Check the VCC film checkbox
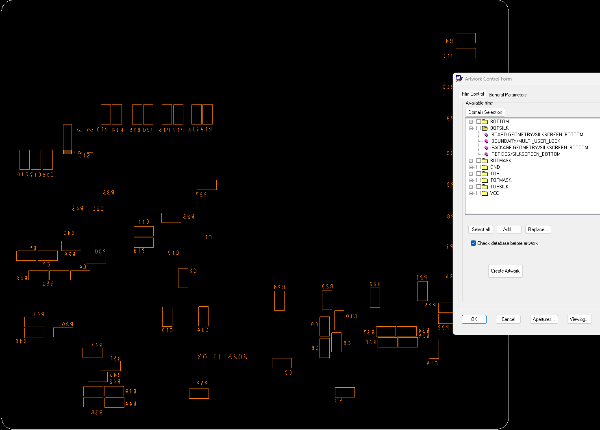This screenshot has width=600, height=430. pyautogui.click(x=478, y=193)
